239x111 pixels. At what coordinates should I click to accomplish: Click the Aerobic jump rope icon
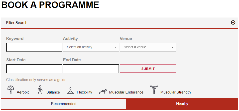10,90
